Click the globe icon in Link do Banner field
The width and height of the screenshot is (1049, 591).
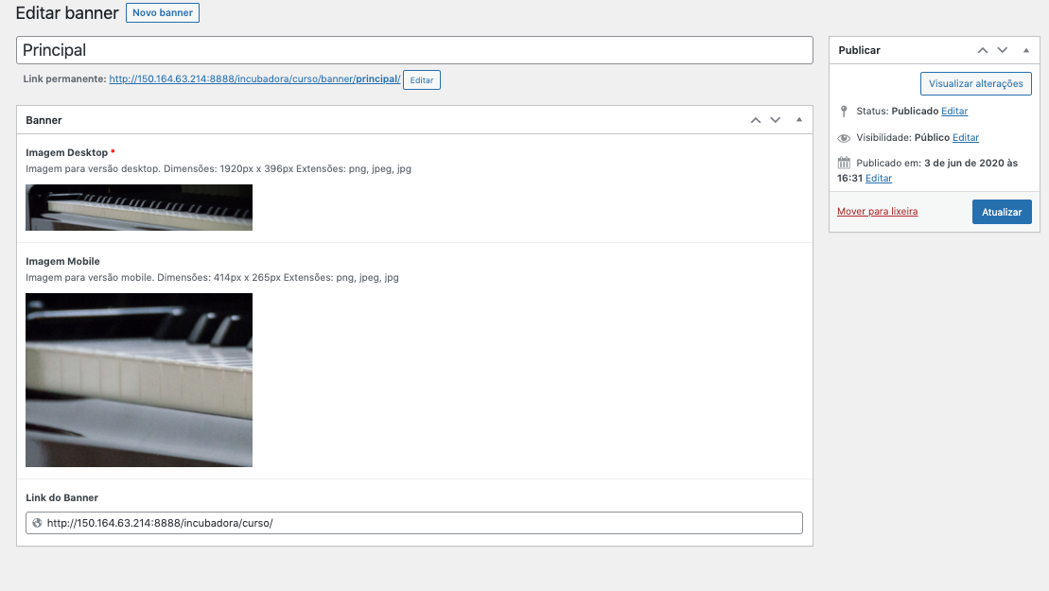[37, 523]
